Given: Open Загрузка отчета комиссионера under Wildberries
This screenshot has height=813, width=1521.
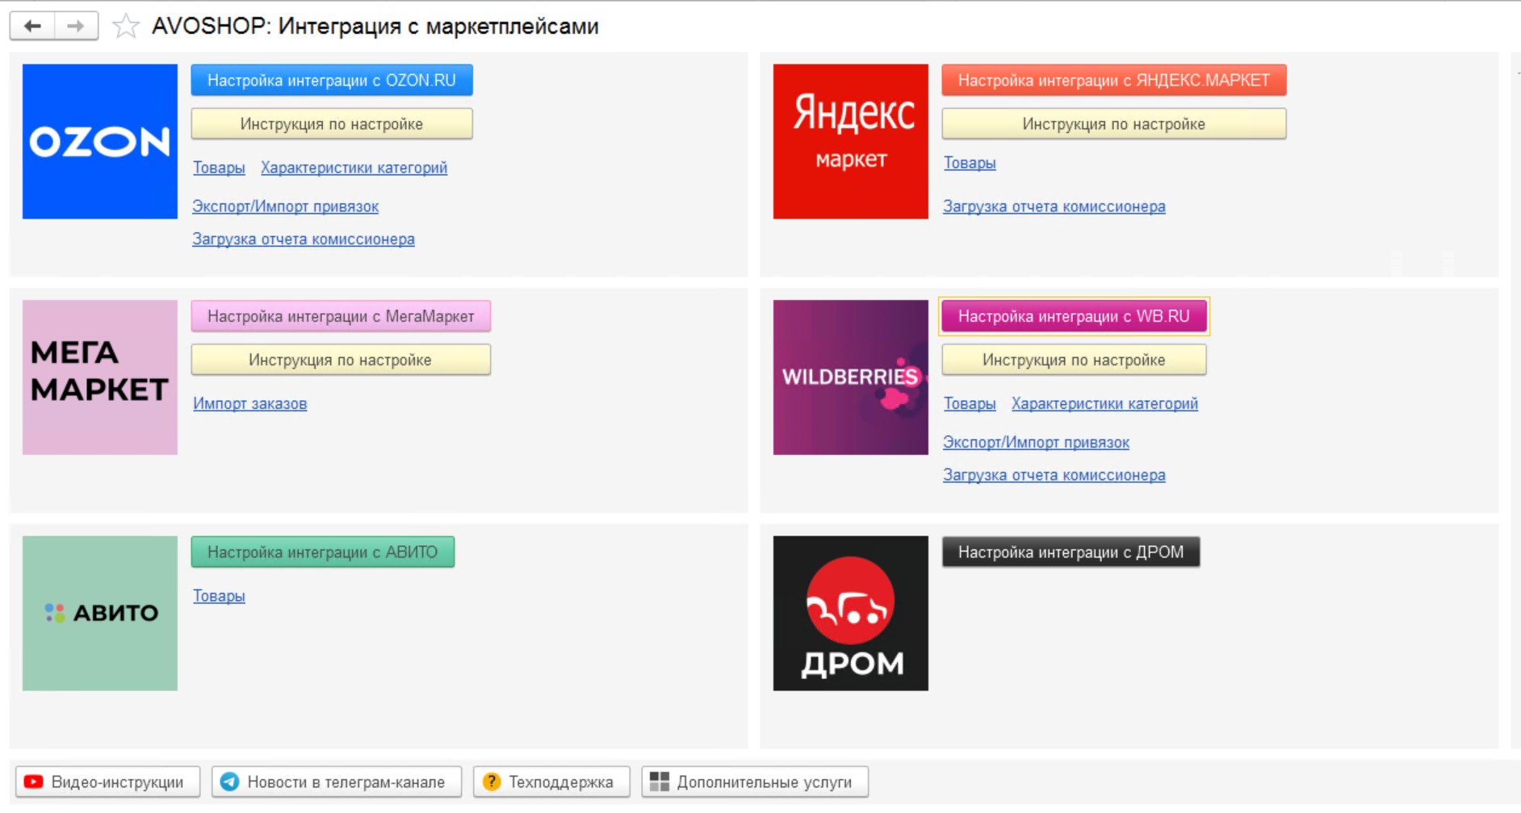Looking at the screenshot, I should coord(1054,475).
